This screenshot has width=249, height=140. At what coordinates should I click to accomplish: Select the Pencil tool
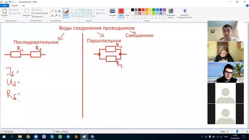pos(52,11)
